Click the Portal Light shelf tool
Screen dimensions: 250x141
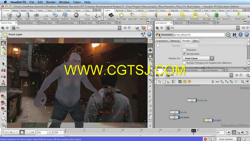tap(240, 16)
